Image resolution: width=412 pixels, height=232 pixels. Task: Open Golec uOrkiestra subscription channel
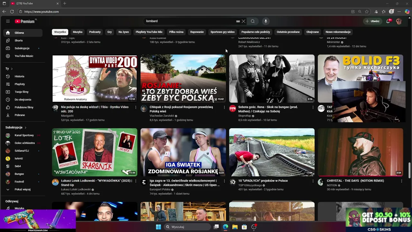coord(23,143)
